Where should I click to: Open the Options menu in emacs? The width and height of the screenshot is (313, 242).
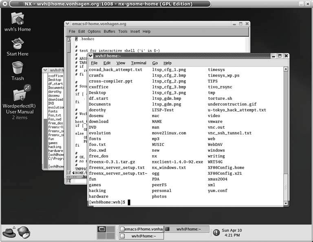click(94, 31)
